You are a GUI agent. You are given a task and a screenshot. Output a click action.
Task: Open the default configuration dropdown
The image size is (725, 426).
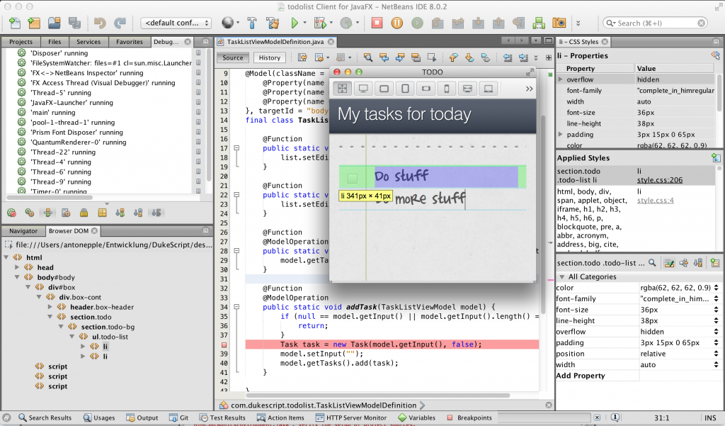pos(176,23)
